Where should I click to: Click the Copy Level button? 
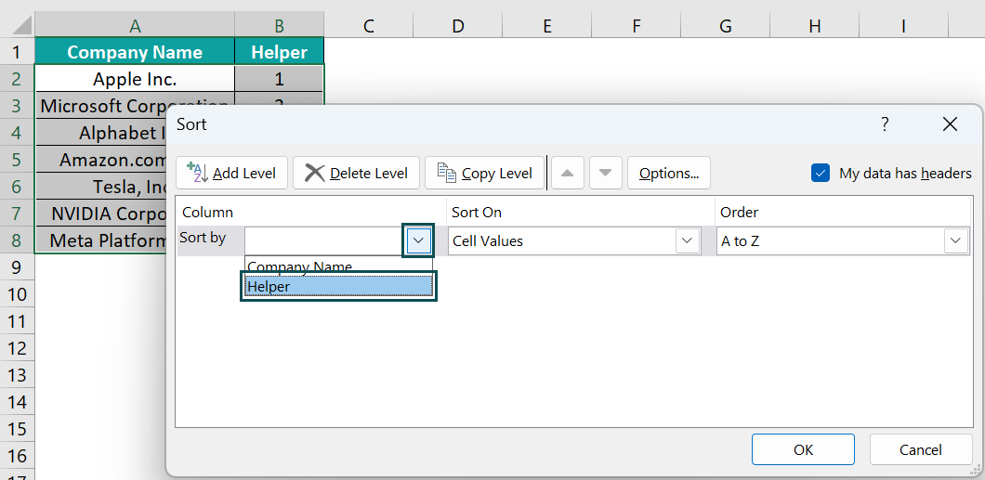click(x=484, y=174)
